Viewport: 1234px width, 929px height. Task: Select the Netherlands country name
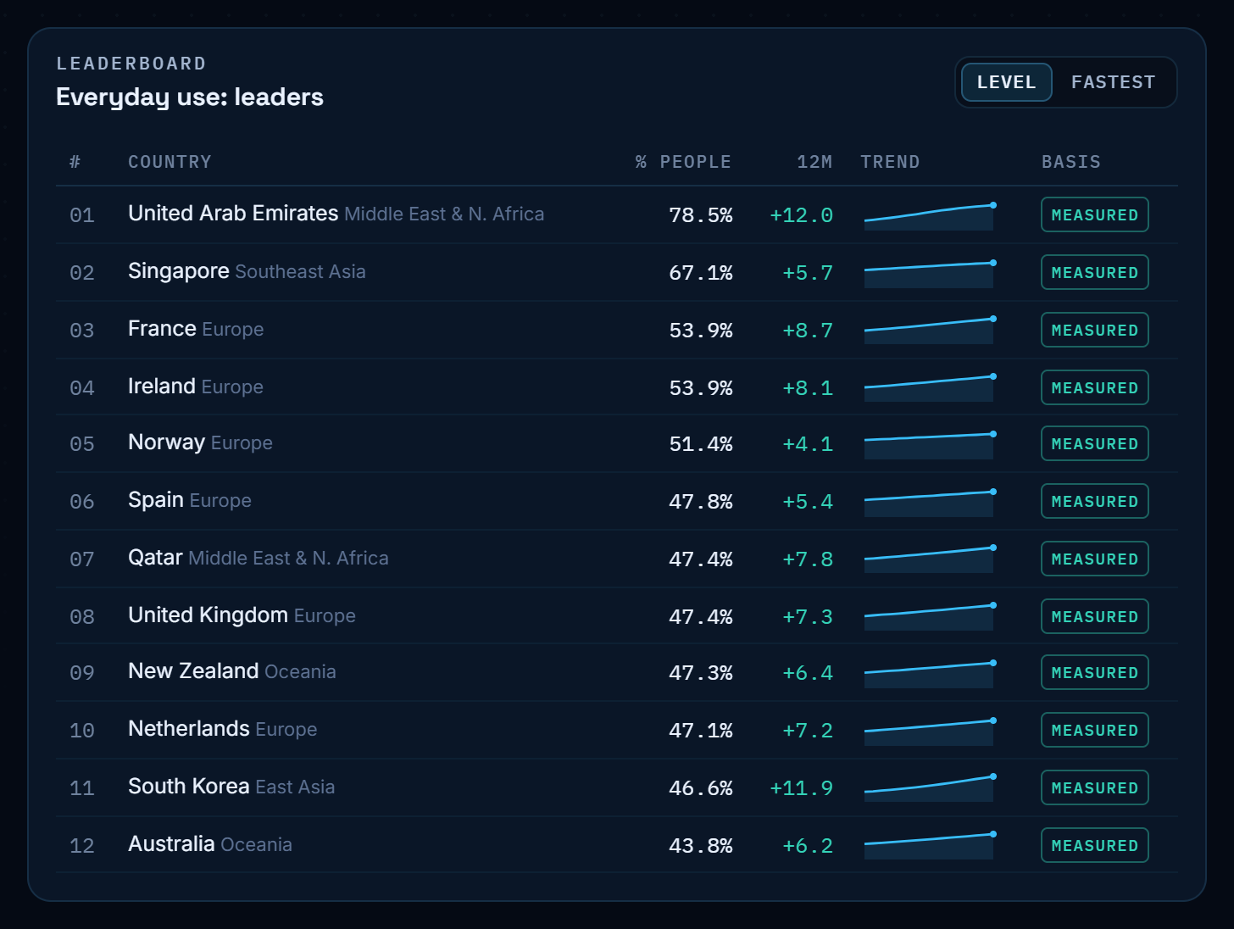tap(189, 729)
